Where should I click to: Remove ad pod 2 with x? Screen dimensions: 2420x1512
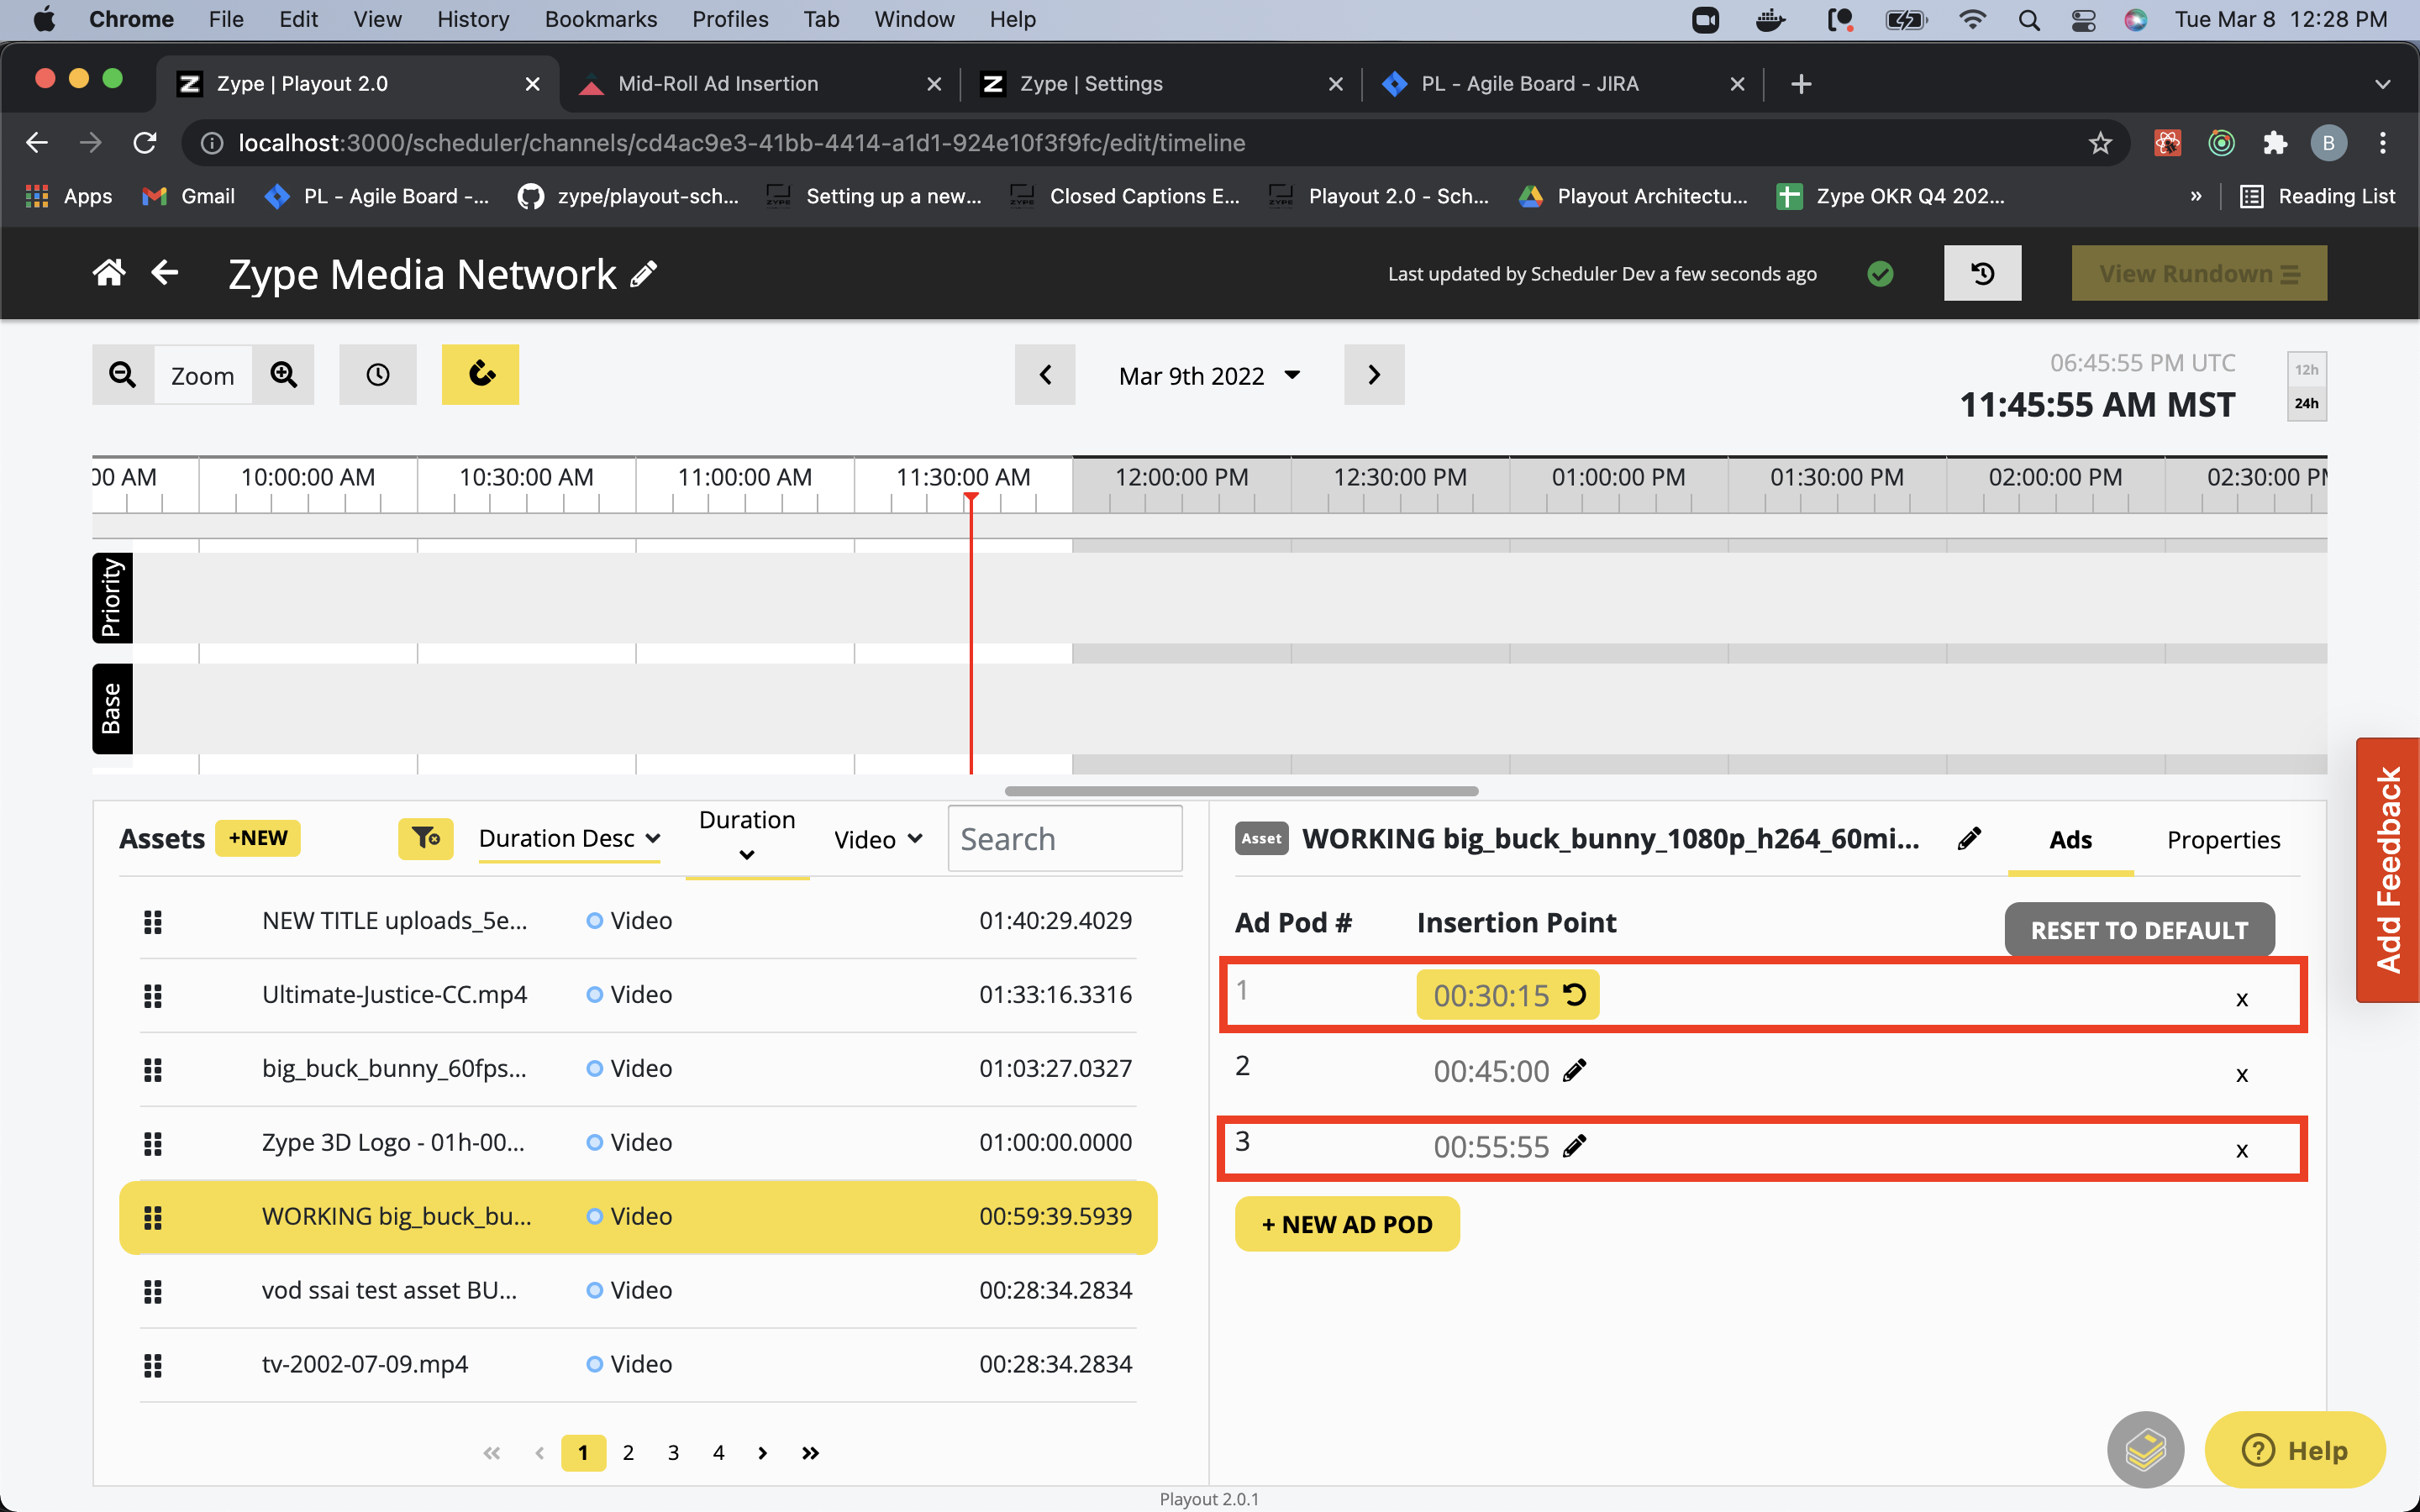coord(2242,1075)
